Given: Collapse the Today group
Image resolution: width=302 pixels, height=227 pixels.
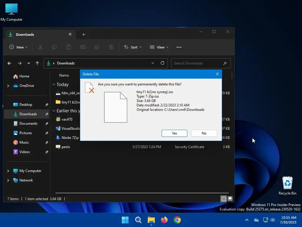Looking at the screenshot, I should tap(54, 85).
